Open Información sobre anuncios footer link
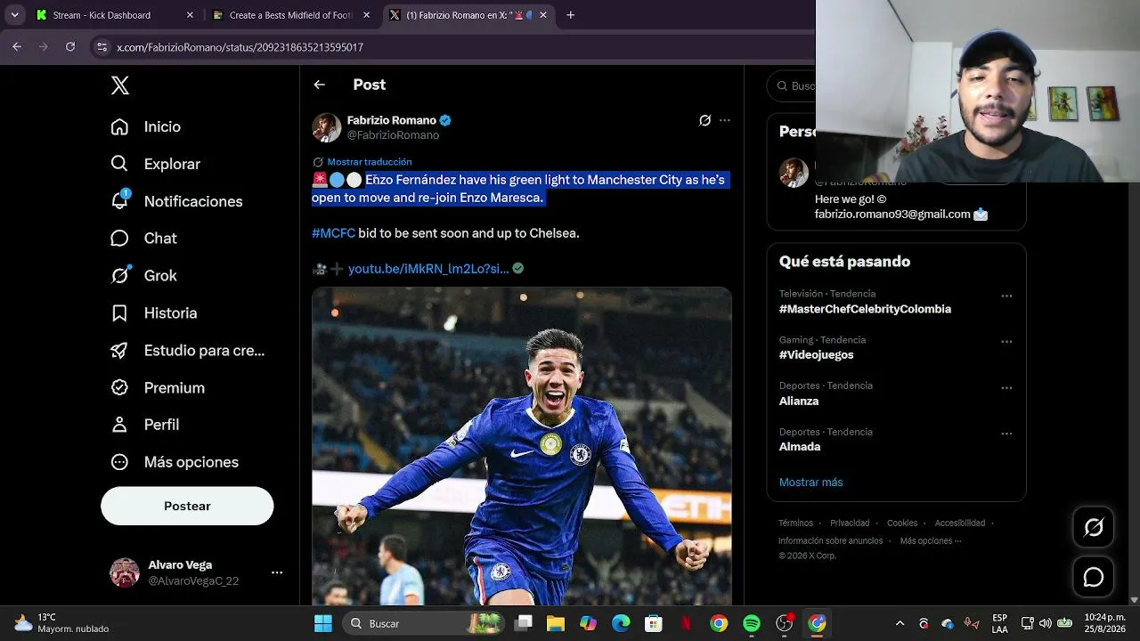The image size is (1140, 641). (x=830, y=541)
